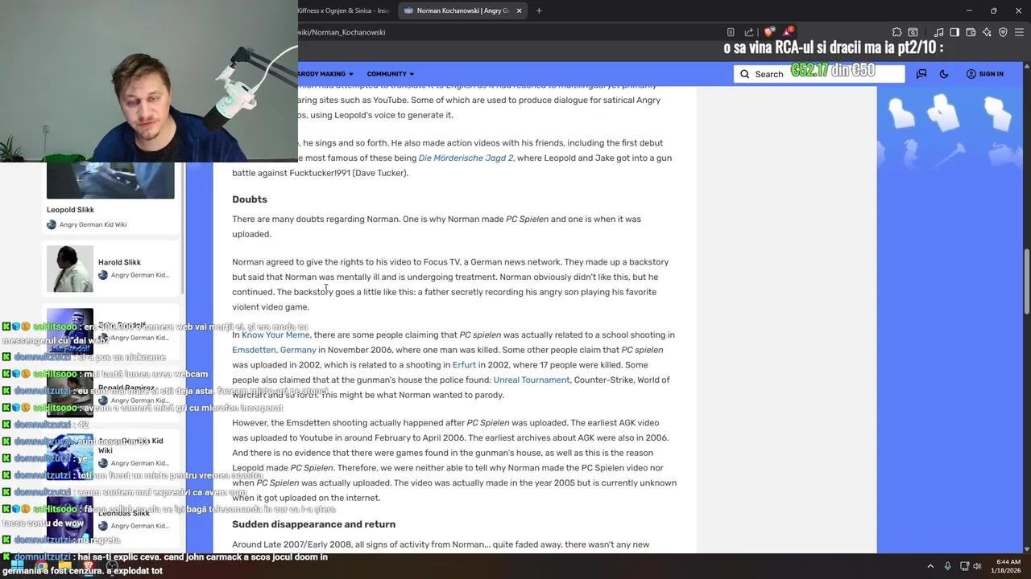This screenshot has width=1031, height=579.
Task: Click the sidebar recommendations scrollbar
Action: pos(183,229)
